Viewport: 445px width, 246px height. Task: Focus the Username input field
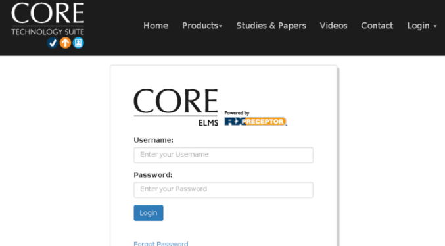click(223, 155)
